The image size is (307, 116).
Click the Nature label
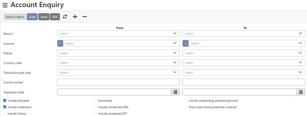[8, 53]
